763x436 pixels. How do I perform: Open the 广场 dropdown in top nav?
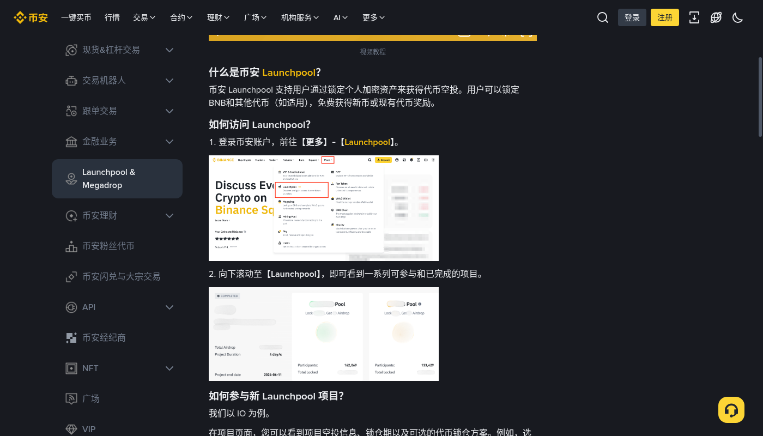coord(256,17)
